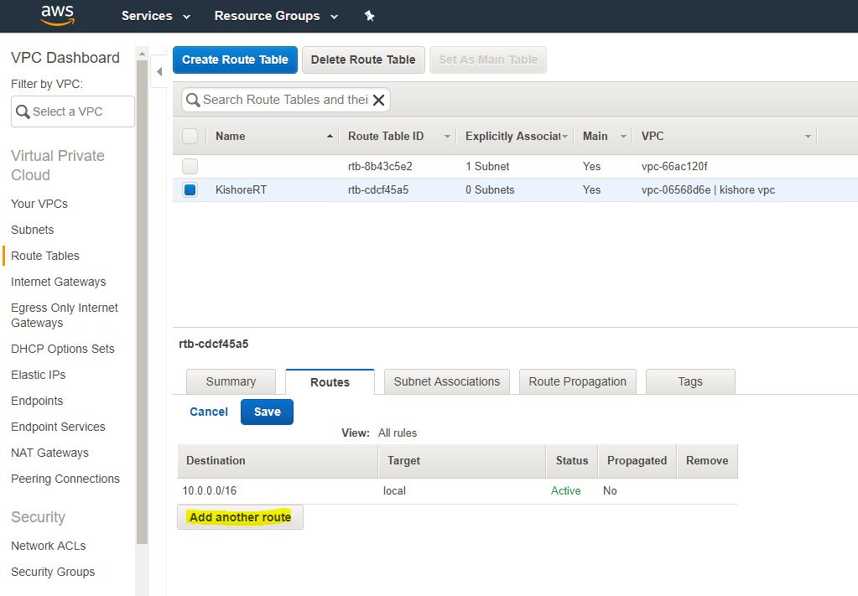This screenshot has height=596, width=858.
Task: Click the Select a VPC filter field
Action: [x=73, y=111]
